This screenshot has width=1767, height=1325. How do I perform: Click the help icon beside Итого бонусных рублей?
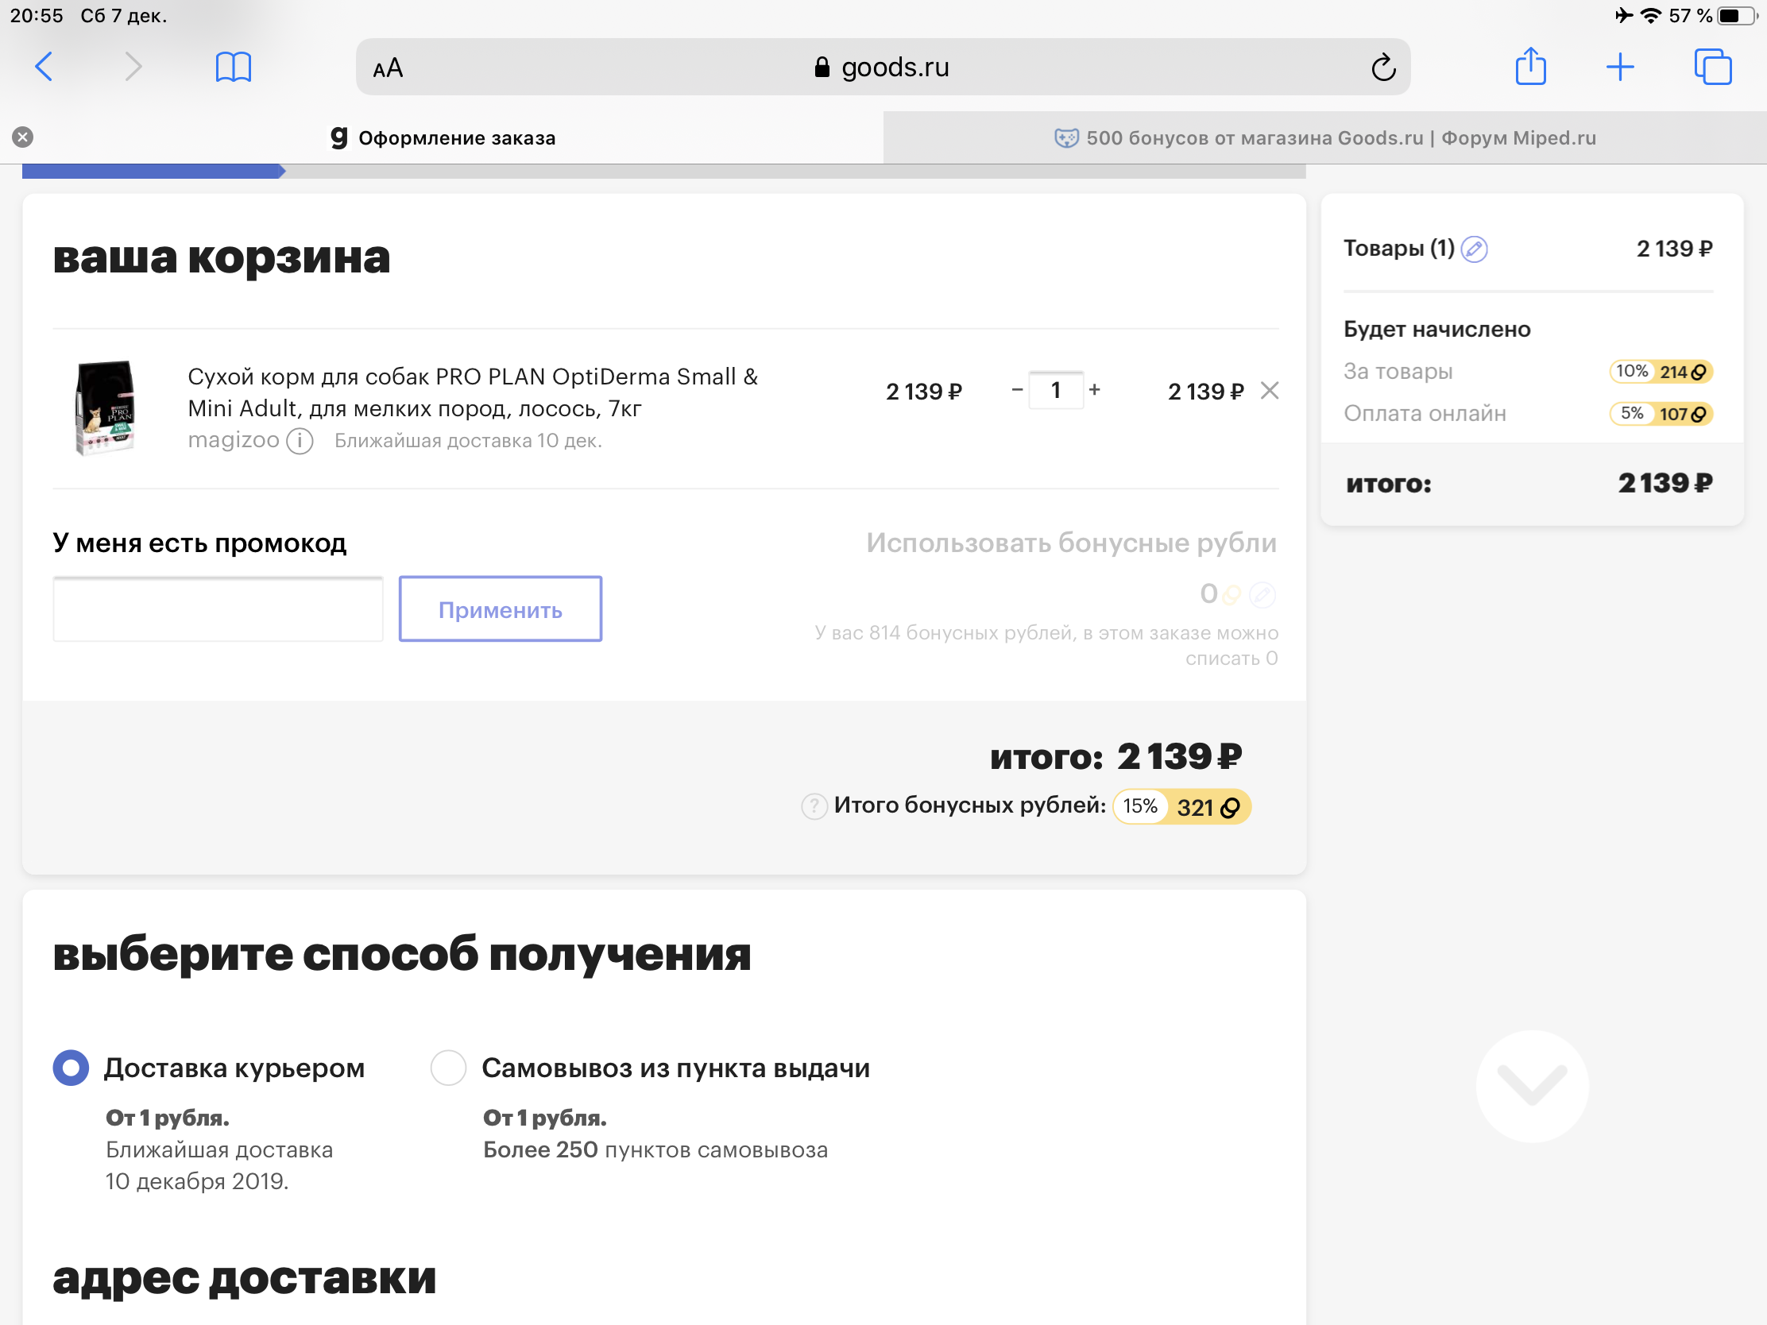click(814, 806)
